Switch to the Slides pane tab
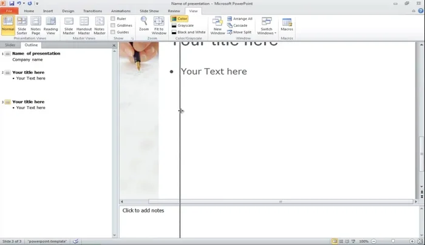 pyautogui.click(x=10, y=45)
